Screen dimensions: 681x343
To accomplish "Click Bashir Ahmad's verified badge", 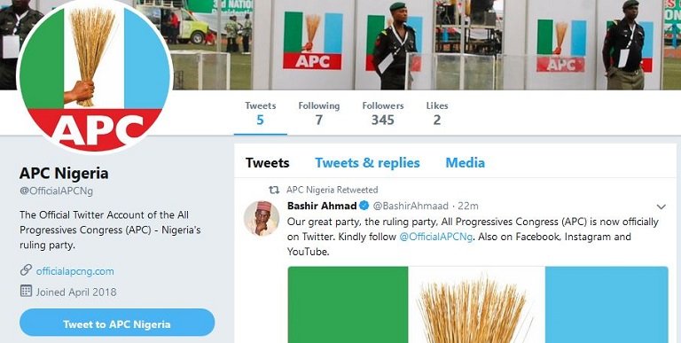I will 364,206.
